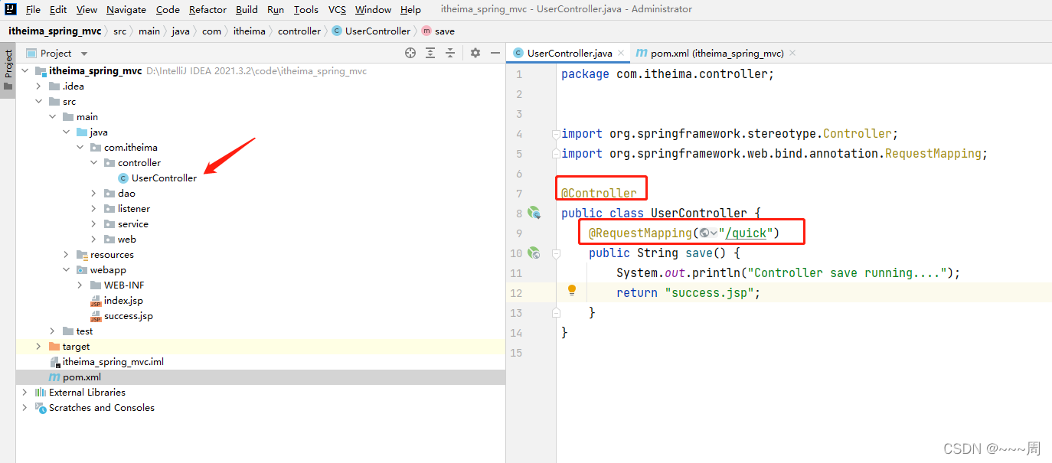Expand the listener package
Image resolution: width=1052 pixels, height=463 pixels.
(x=94, y=208)
